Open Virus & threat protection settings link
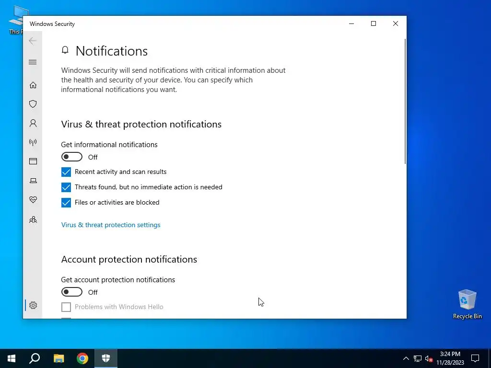 click(111, 225)
